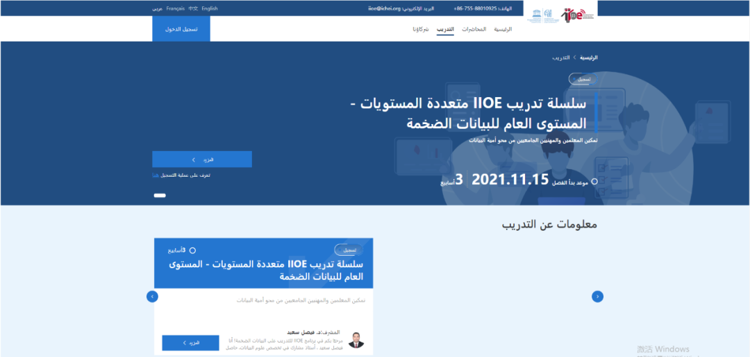Screen dimensions: 750x357
Task: Open the المحاضرات menu item
Action: tap(474, 29)
